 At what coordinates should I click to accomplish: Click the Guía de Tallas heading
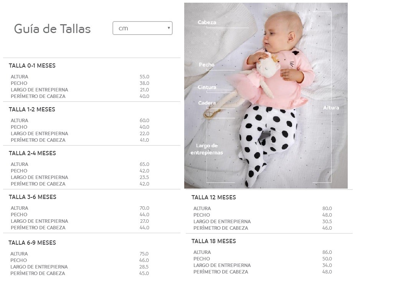[52, 29]
